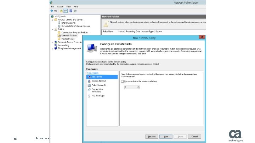Collapse RADIUS Clients and Servers node
The image size is (255, 143).
(53, 20)
